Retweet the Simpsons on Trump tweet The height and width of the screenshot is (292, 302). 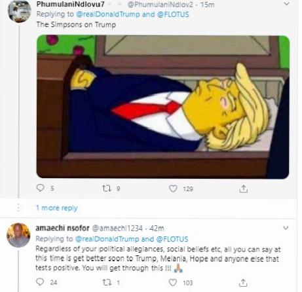[x=107, y=188]
